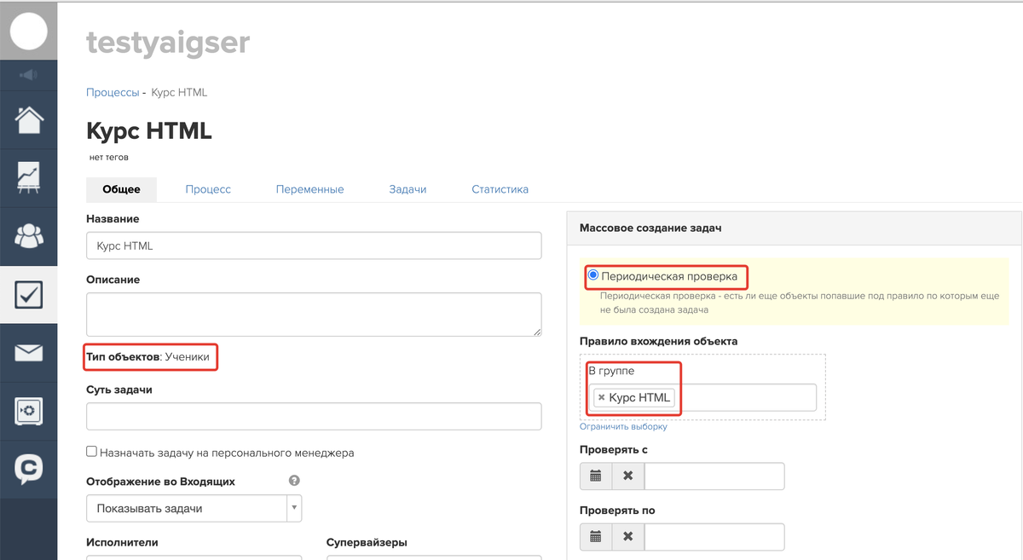
Task: Switch to the Общее tab
Action: click(x=121, y=189)
